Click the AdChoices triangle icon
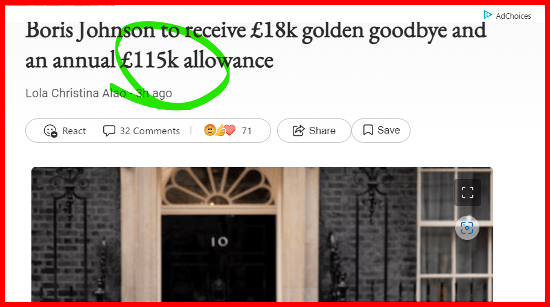 click(x=488, y=15)
